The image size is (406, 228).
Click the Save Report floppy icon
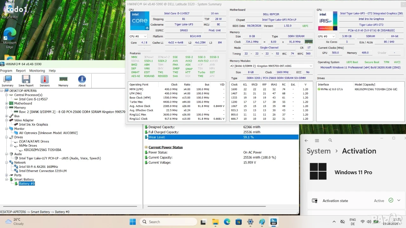[26, 81]
